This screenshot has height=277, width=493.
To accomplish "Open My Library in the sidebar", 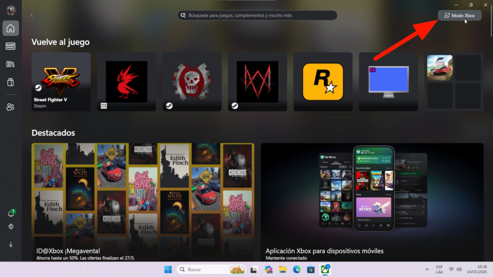I will coord(11,64).
